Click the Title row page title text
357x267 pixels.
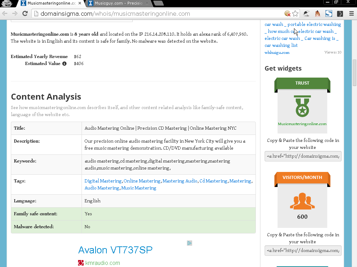(x=161, y=128)
